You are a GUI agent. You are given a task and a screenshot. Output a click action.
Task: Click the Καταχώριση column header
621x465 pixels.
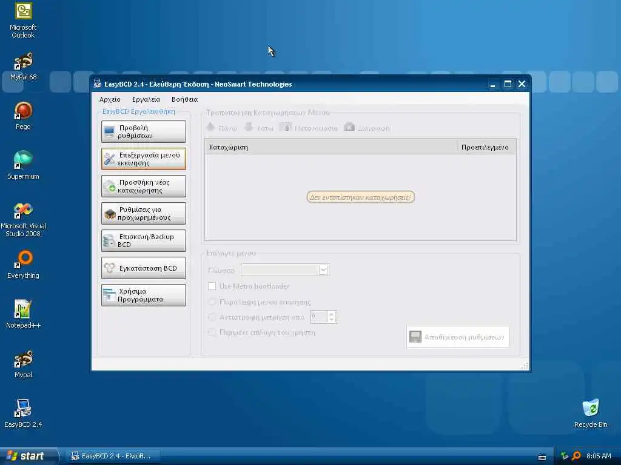coord(331,147)
